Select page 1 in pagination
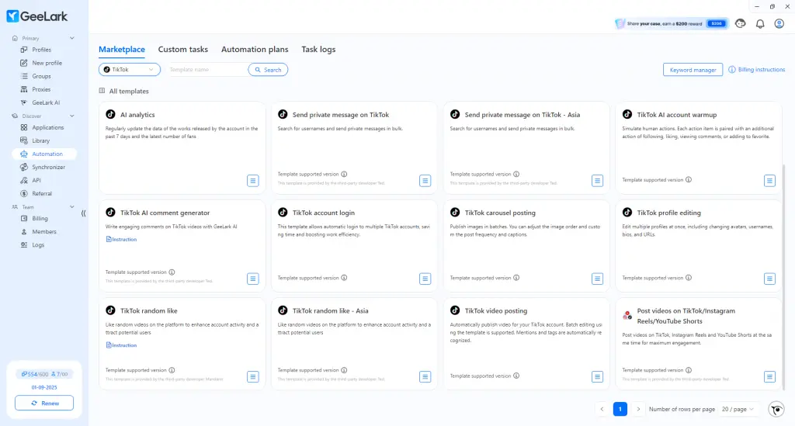The height and width of the screenshot is (426, 795). [x=620, y=409]
